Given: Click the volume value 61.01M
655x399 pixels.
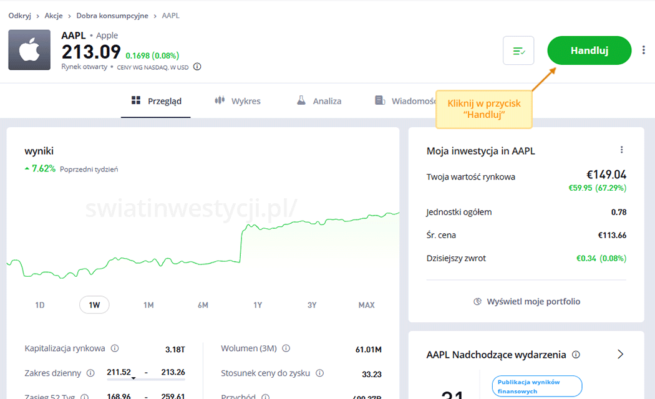Looking at the screenshot, I should [x=369, y=349].
